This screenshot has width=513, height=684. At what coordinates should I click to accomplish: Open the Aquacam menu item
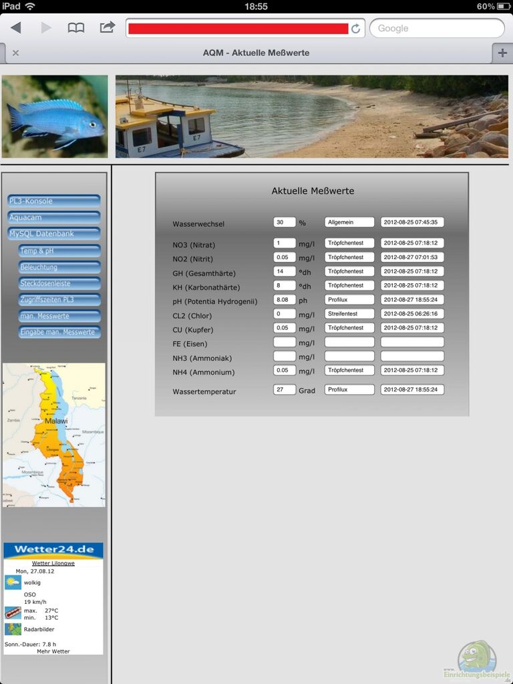coord(53,218)
